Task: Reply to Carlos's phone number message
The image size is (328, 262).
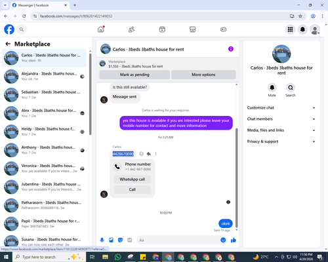Action: (149, 154)
